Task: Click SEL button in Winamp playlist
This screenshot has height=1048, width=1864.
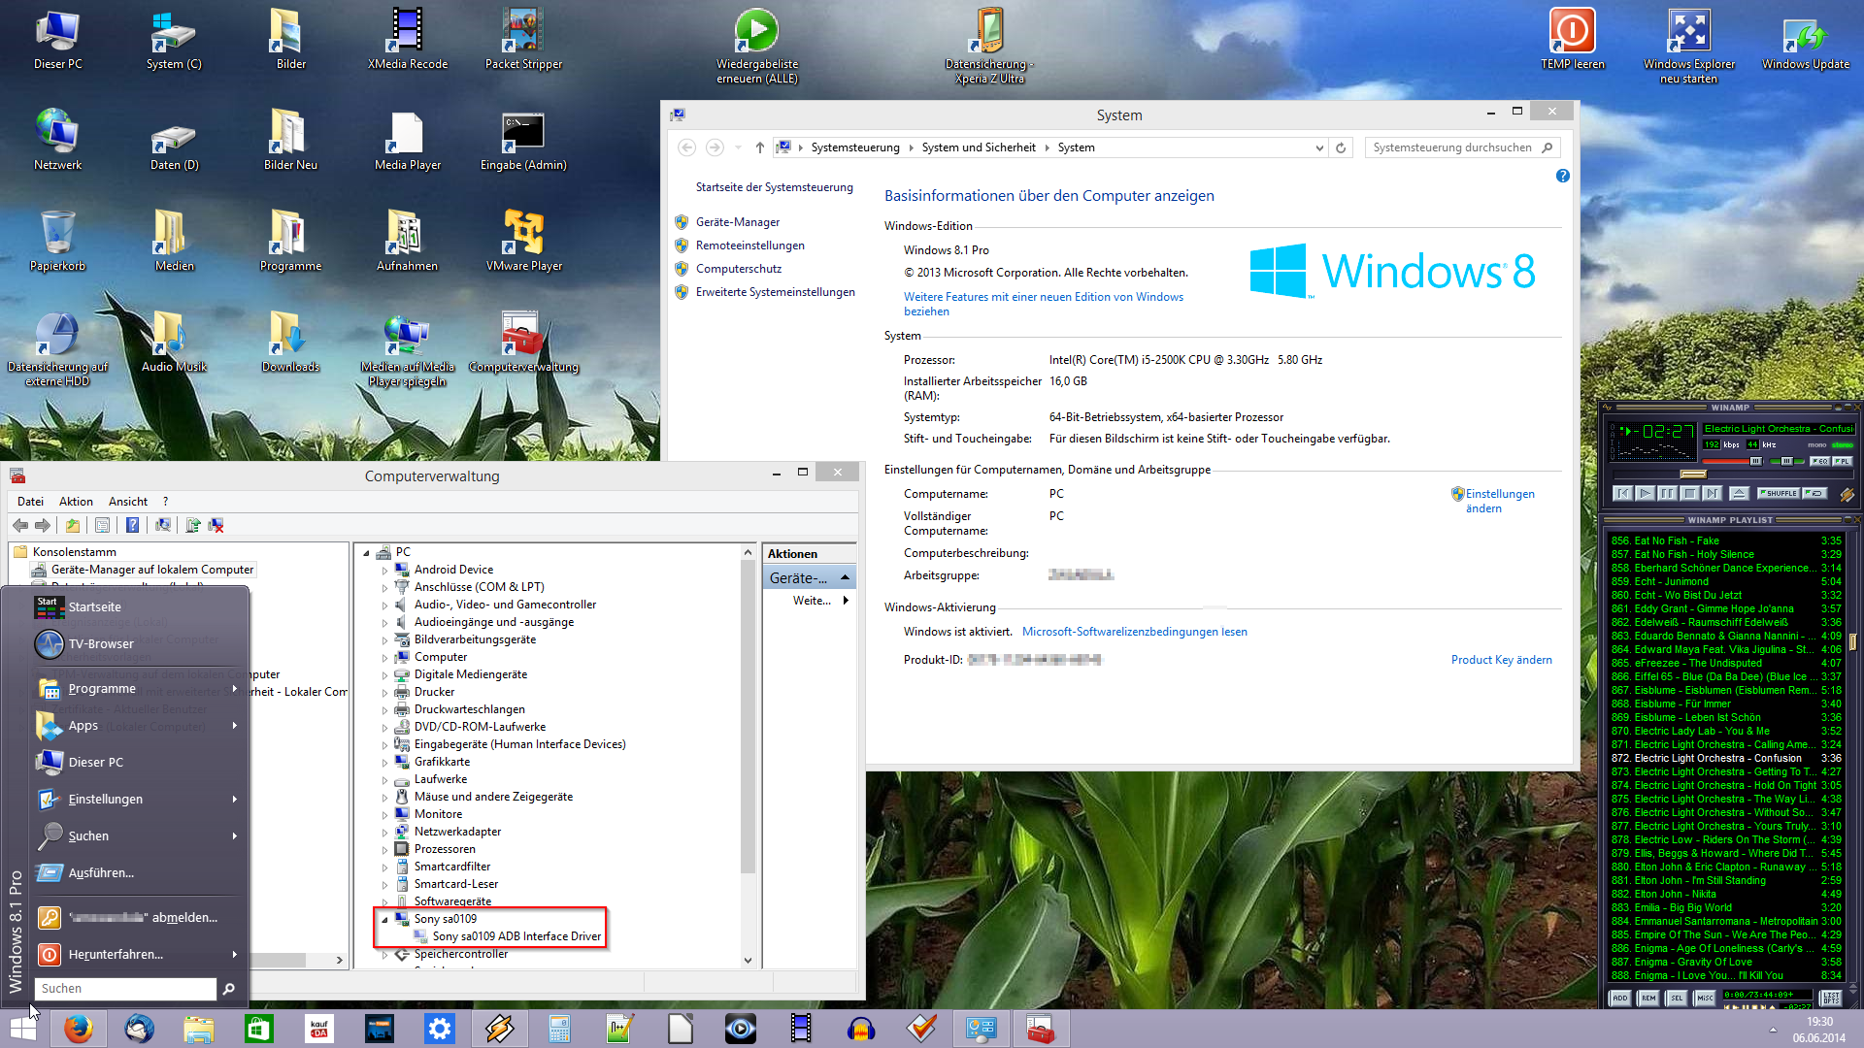Action: (x=1677, y=998)
